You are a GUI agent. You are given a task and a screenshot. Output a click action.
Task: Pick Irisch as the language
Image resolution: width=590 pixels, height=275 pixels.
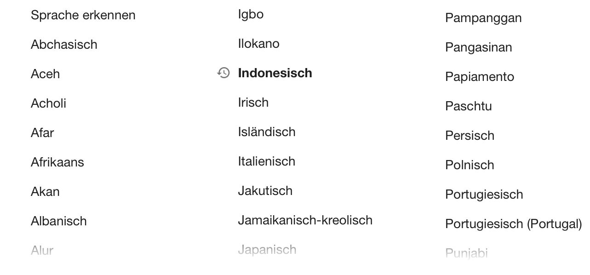pyautogui.click(x=253, y=103)
